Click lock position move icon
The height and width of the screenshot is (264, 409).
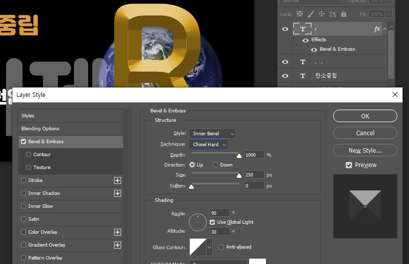321,14
